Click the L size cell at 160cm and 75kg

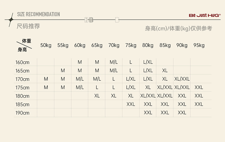[x=131, y=62]
